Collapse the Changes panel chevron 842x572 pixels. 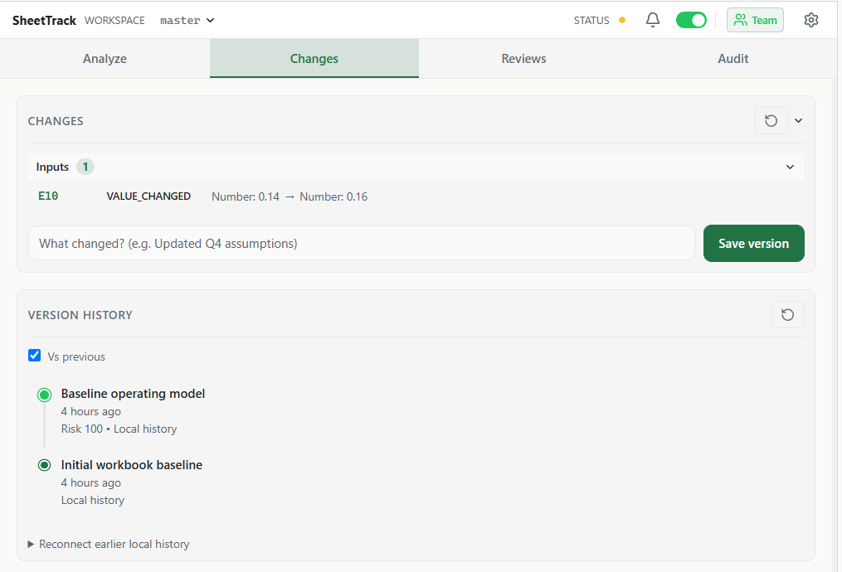(x=799, y=121)
